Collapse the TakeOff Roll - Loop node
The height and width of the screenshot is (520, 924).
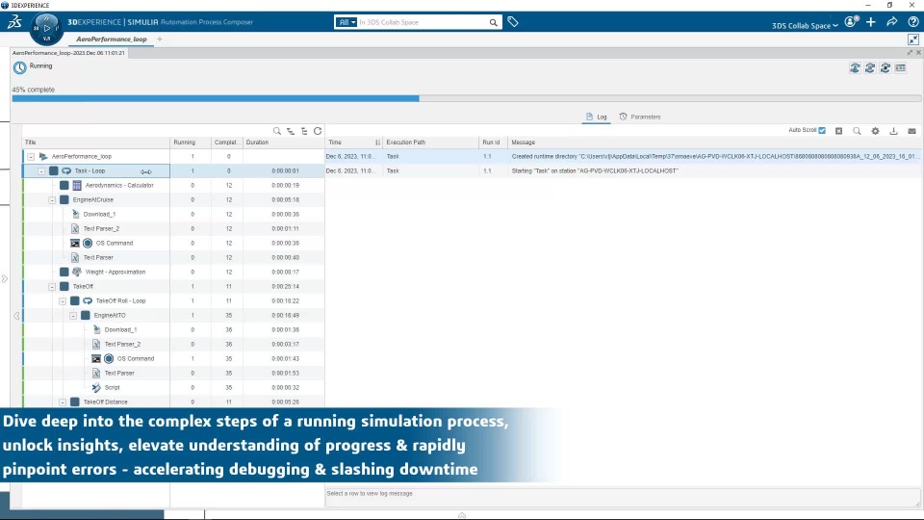click(x=63, y=300)
